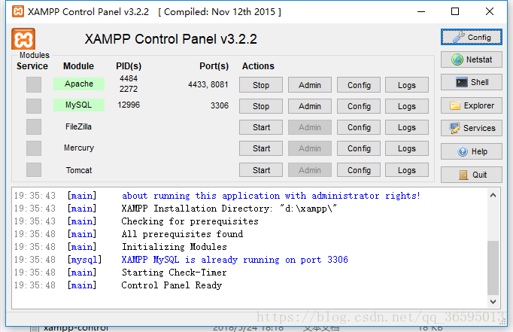Open Apache Config options
The height and width of the screenshot is (332, 513).
(x=359, y=85)
